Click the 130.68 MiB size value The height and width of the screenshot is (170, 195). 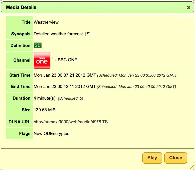[x=45, y=110]
